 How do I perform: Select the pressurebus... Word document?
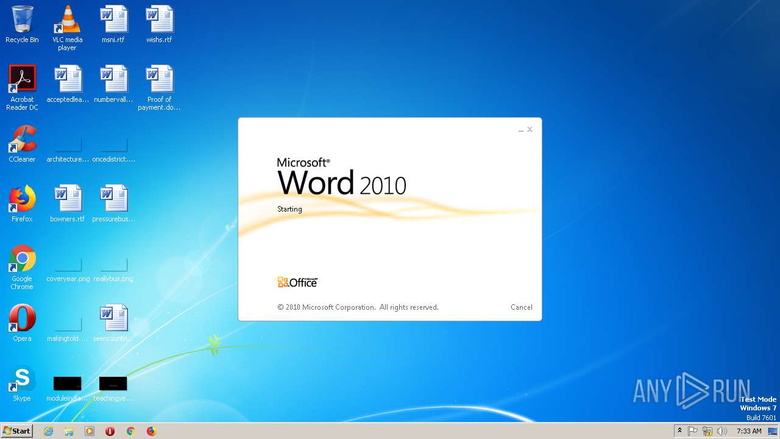(113, 204)
